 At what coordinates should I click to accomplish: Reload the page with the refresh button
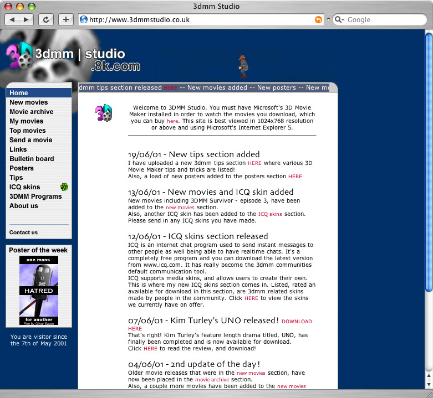(x=46, y=19)
